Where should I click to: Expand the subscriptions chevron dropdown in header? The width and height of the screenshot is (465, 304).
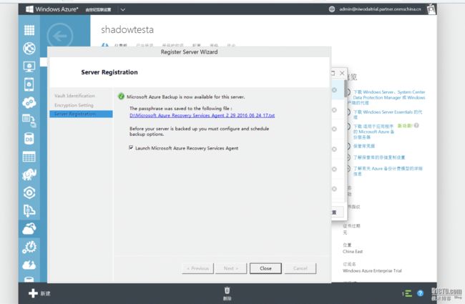[x=123, y=9]
